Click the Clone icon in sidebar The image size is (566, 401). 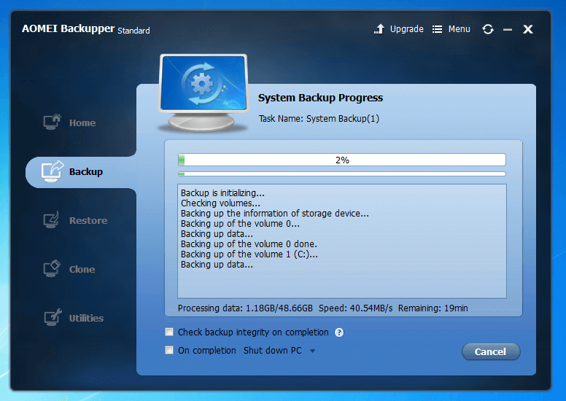point(52,268)
